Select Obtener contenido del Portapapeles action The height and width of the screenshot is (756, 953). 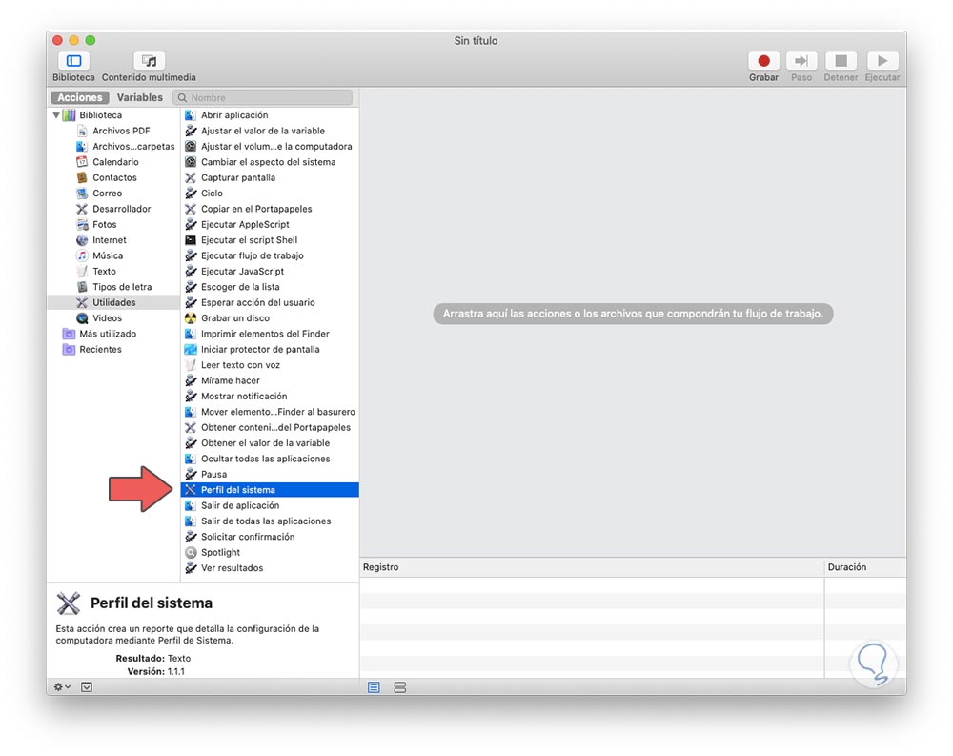pyautogui.click(x=270, y=427)
